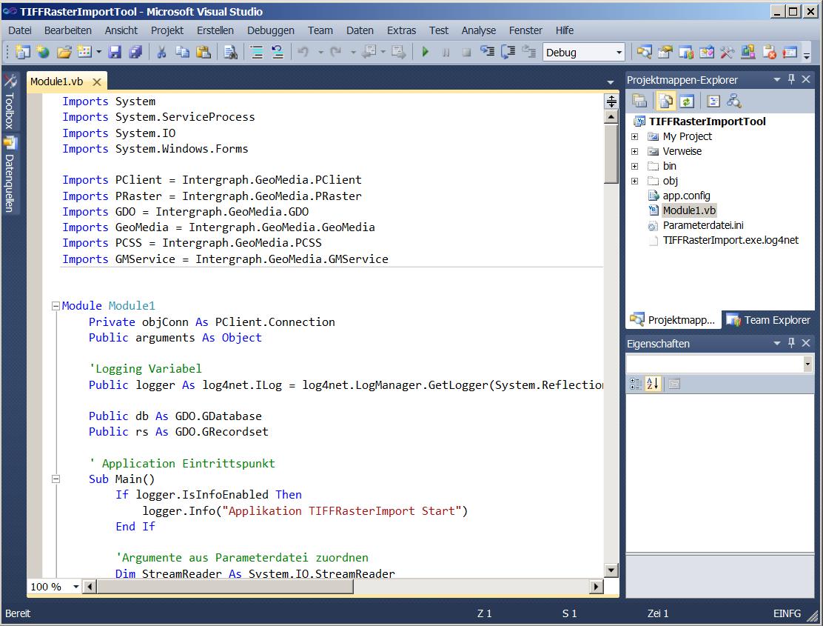Switch to the Team Explorer tab
This screenshot has height=626, width=823.
tap(768, 320)
